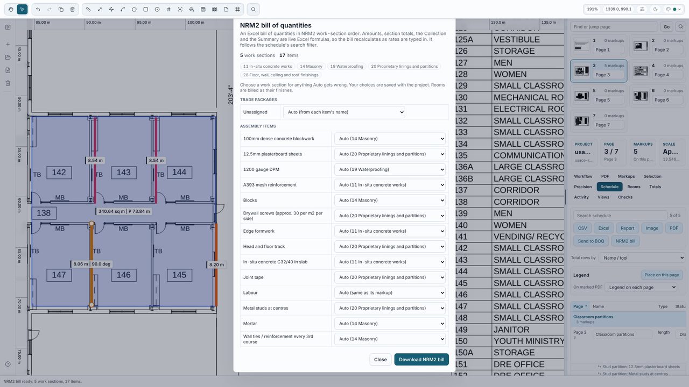Select the rectangle area tool

click(x=146, y=9)
